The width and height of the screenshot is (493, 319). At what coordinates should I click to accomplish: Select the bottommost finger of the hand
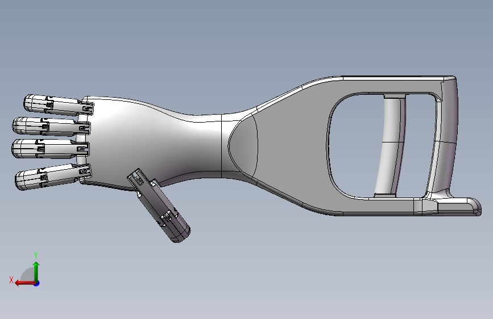[x=53, y=177]
